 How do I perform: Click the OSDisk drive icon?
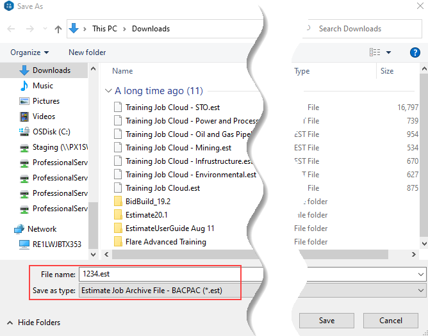click(x=24, y=132)
